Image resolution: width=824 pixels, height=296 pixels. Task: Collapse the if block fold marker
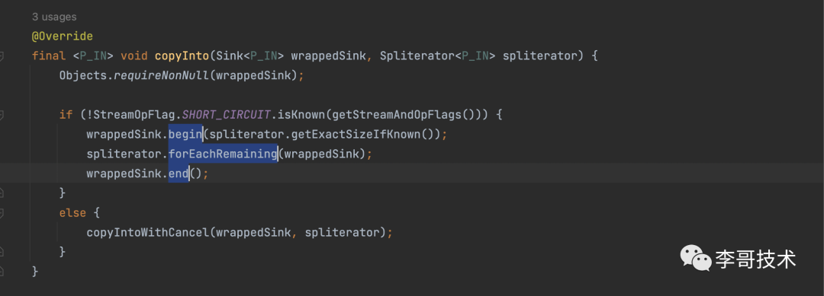click(2, 114)
